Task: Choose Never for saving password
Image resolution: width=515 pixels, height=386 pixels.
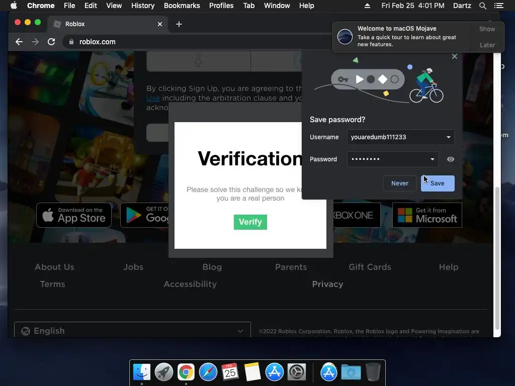Action: click(400, 183)
